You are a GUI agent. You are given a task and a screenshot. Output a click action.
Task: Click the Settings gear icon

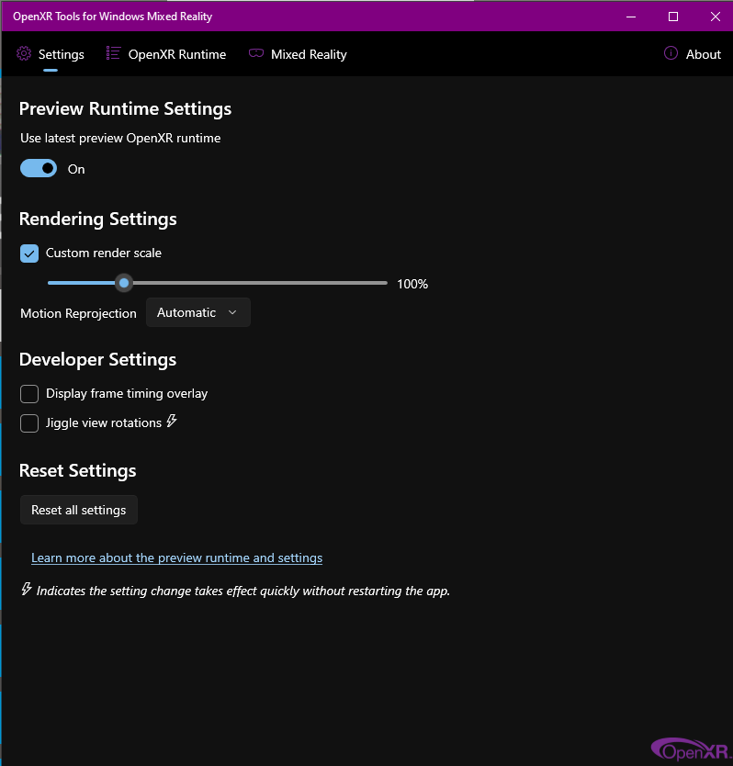[x=24, y=53]
